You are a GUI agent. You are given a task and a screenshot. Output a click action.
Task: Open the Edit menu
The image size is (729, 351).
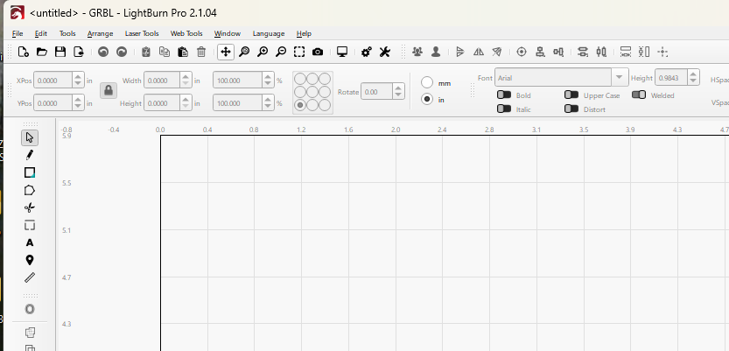click(41, 33)
